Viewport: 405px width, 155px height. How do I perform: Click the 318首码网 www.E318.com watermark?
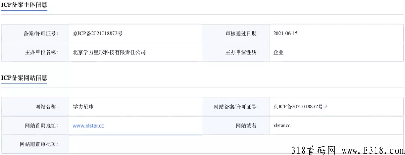point(348,150)
